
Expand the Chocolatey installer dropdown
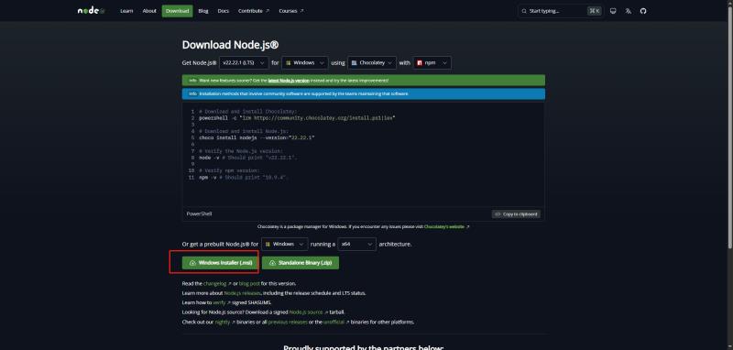tap(372, 62)
